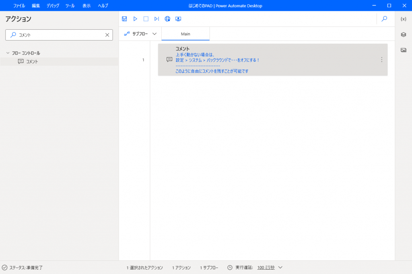Save the flow with the floppy icon
Screen dimensions: 412x274
click(124, 19)
